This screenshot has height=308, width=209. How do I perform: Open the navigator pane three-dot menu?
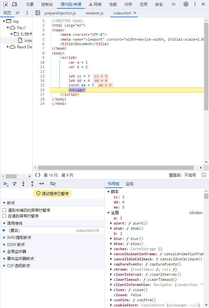pyautogui.click(x=27, y=13)
